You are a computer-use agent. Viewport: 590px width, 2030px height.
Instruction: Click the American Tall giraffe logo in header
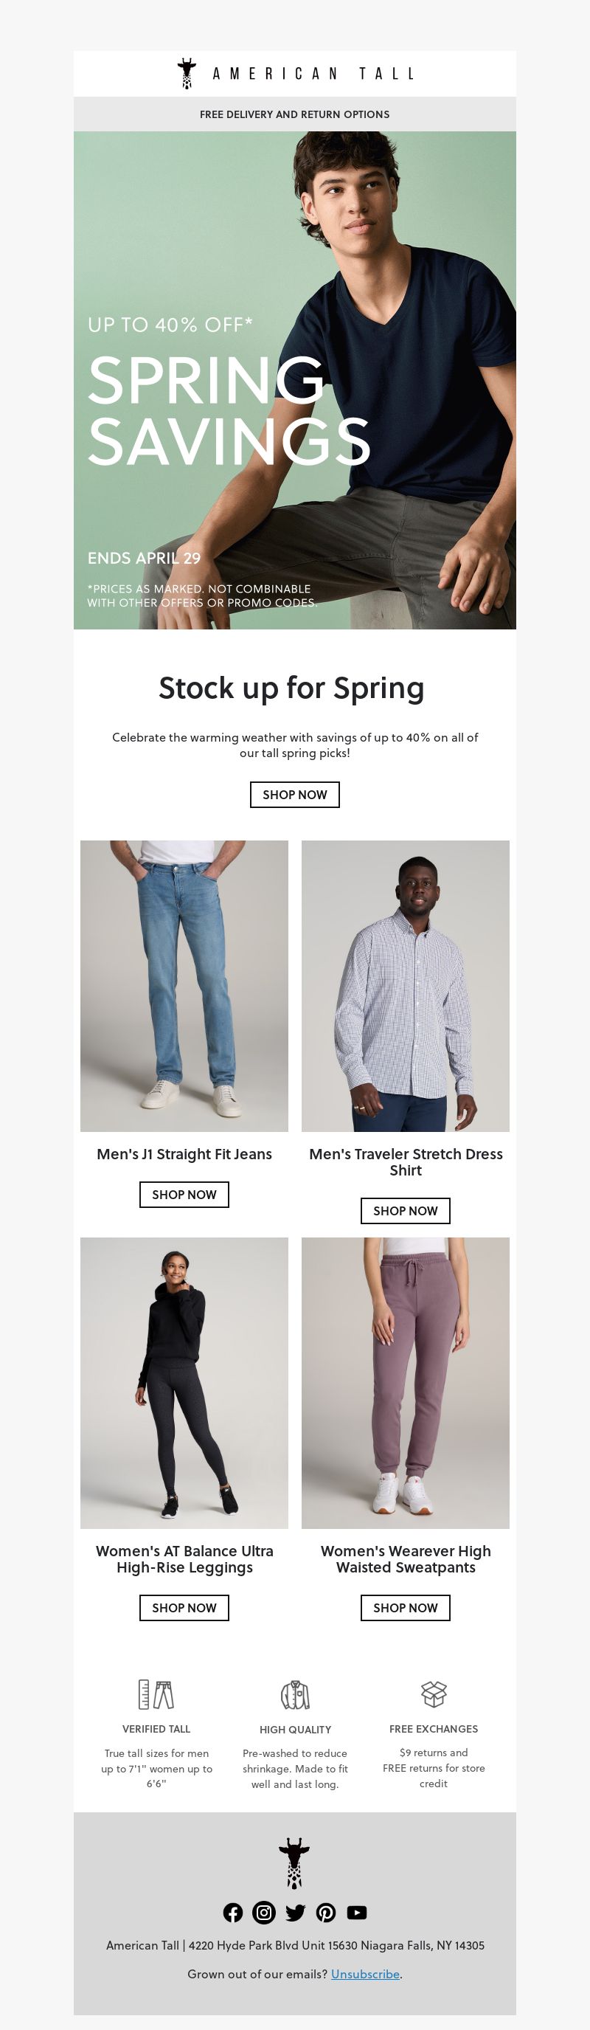296,73
